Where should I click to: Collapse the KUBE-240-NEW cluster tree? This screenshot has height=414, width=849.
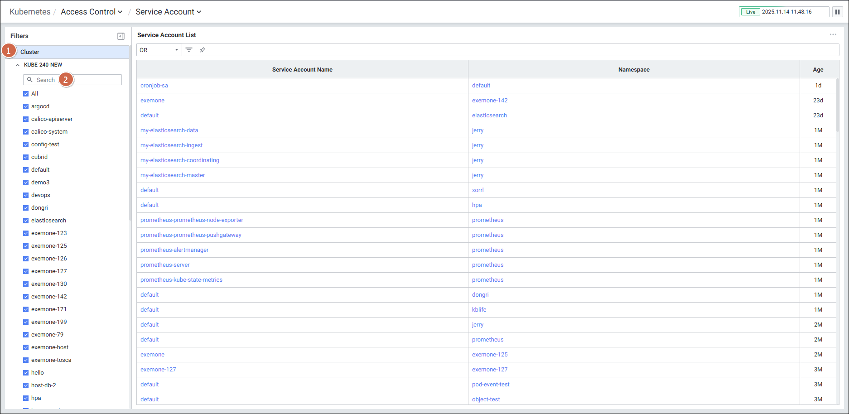[x=18, y=65]
